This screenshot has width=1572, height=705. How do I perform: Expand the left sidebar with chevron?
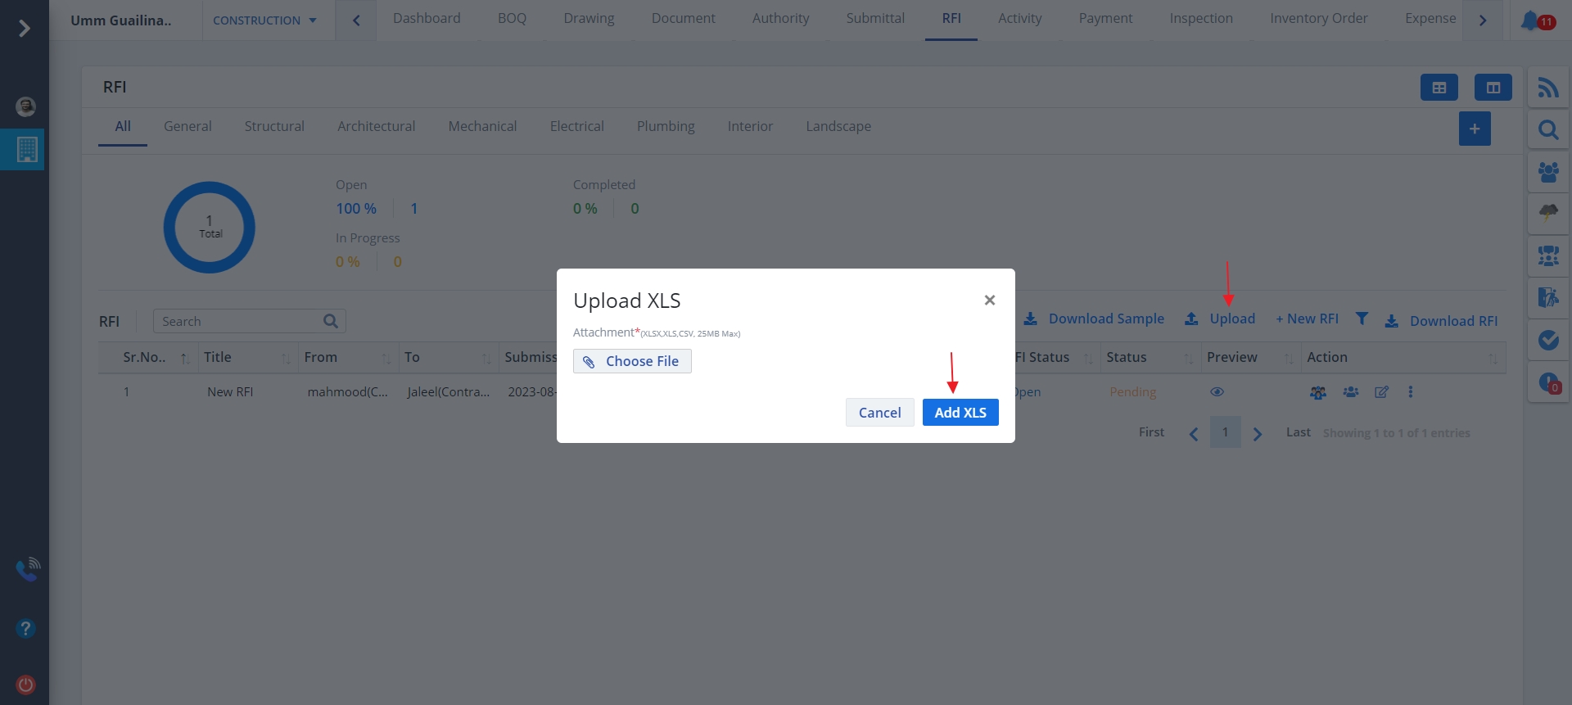point(25,29)
